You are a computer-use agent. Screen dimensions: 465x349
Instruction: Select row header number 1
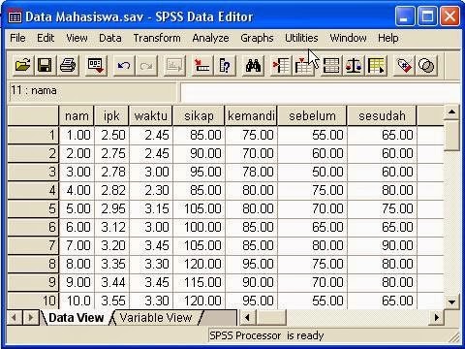[x=33, y=135]
